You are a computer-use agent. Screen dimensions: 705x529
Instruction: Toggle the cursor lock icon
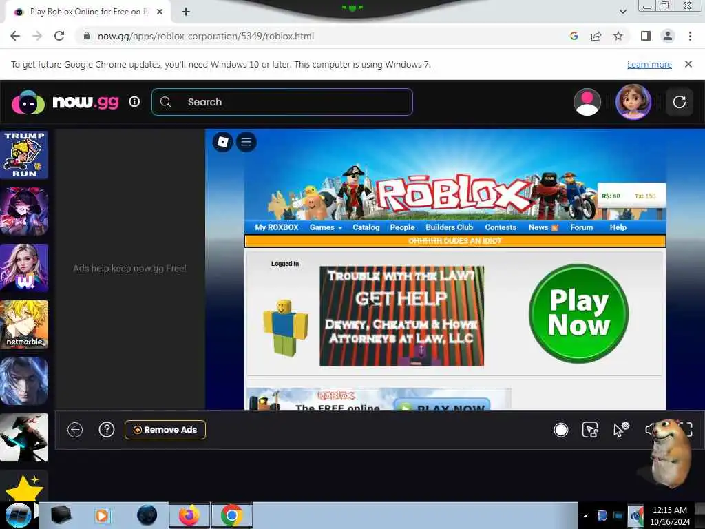pos(590,430)
